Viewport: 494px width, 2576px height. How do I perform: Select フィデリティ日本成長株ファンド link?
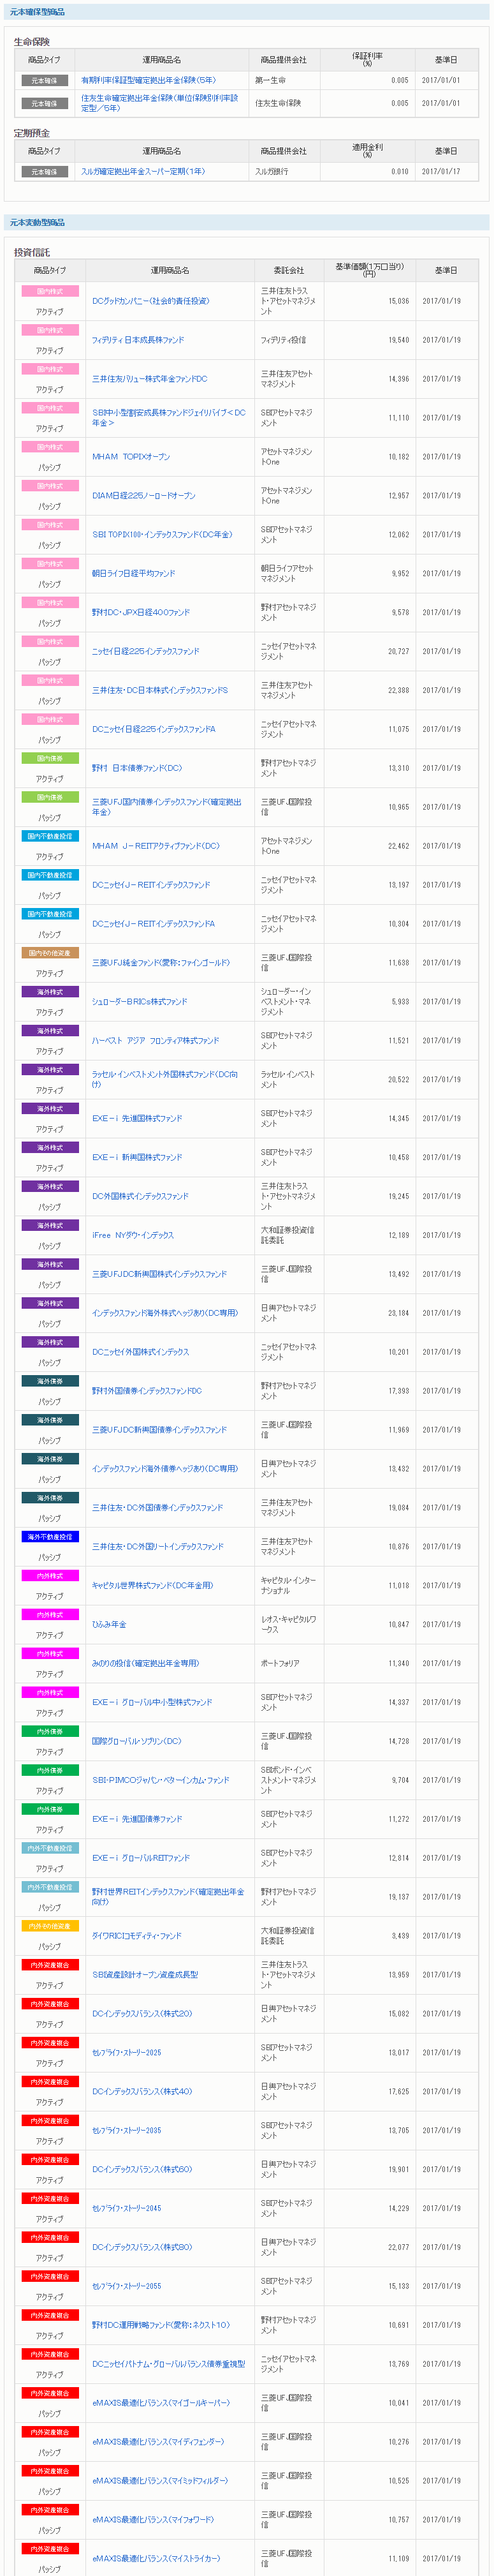(x=138, y=340)
